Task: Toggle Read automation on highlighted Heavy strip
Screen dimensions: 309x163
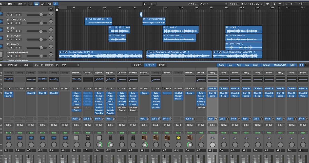Action: point(212,133)
